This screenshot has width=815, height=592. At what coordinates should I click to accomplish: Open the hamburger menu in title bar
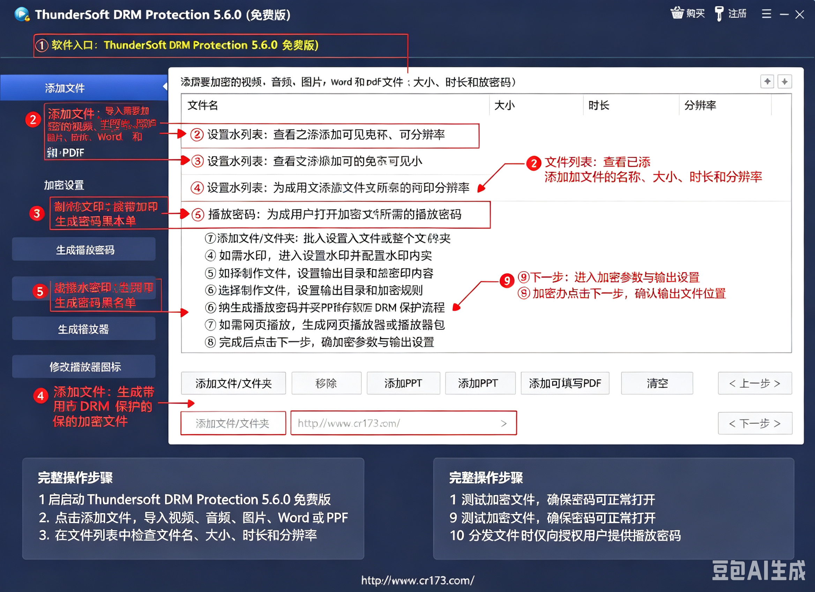(x=767, y=14)
